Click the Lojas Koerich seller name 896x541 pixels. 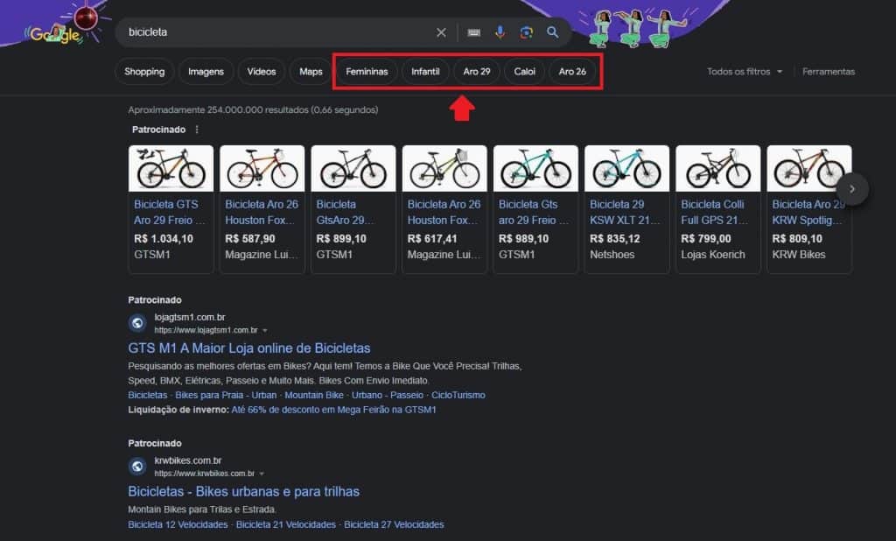pos(713,255)
